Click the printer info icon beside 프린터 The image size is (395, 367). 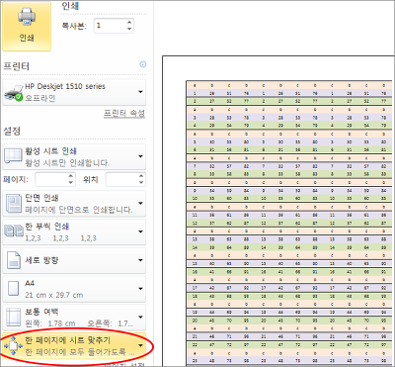point(142,64)
